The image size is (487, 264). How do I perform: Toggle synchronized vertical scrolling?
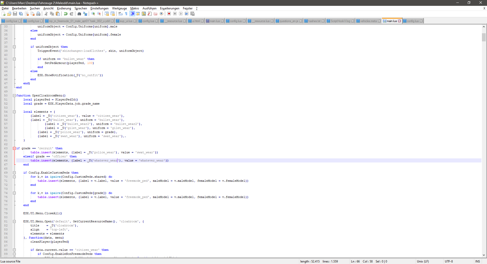pyautogui.click(x=107, y=14)
